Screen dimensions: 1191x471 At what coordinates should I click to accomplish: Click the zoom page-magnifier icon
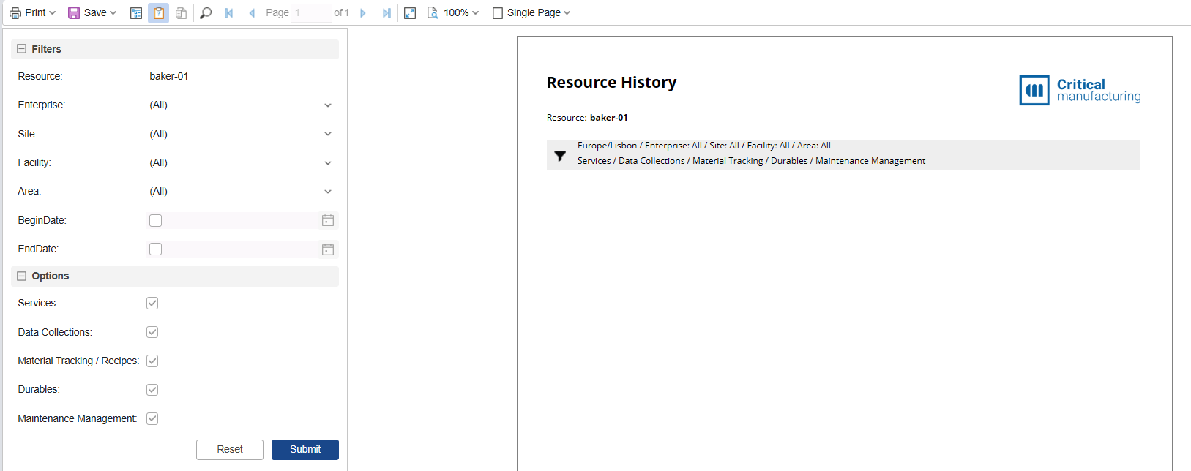tap(433, 13)
